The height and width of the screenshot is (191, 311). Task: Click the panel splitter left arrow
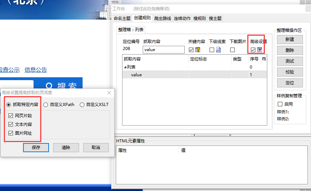click(194, 135)
